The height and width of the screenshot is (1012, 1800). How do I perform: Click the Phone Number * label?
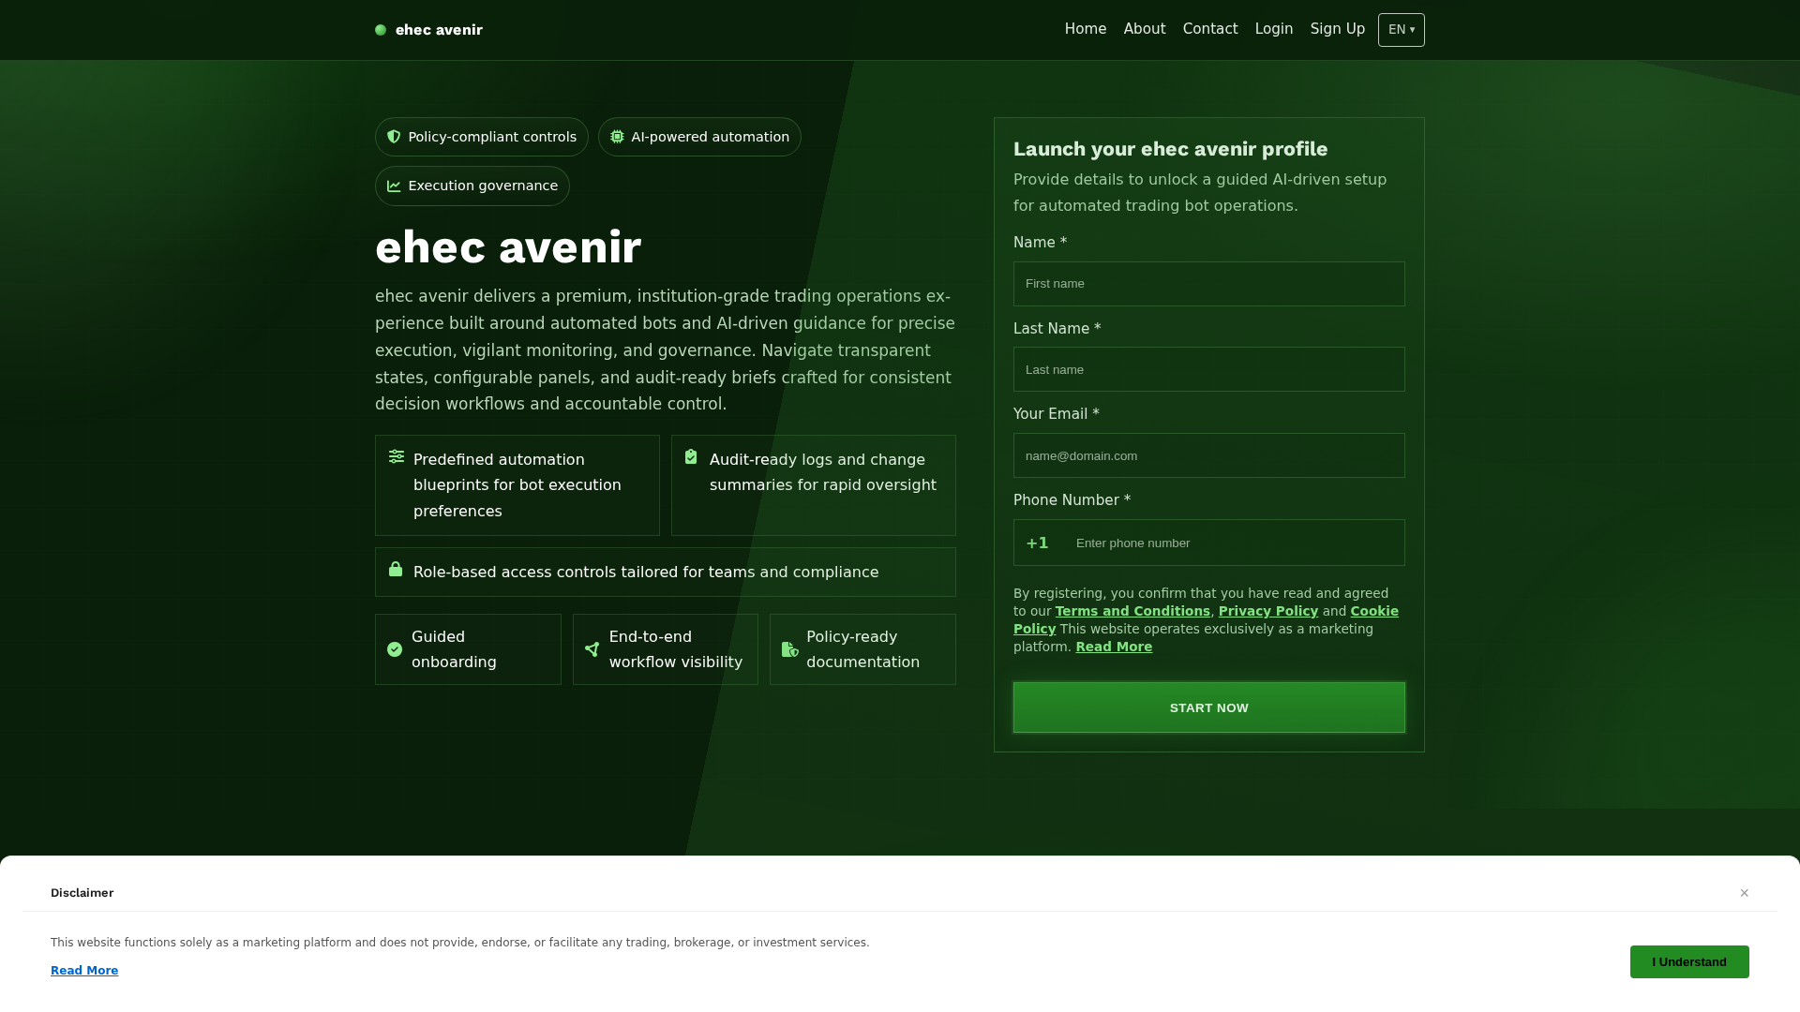(x=1072, y=500)
